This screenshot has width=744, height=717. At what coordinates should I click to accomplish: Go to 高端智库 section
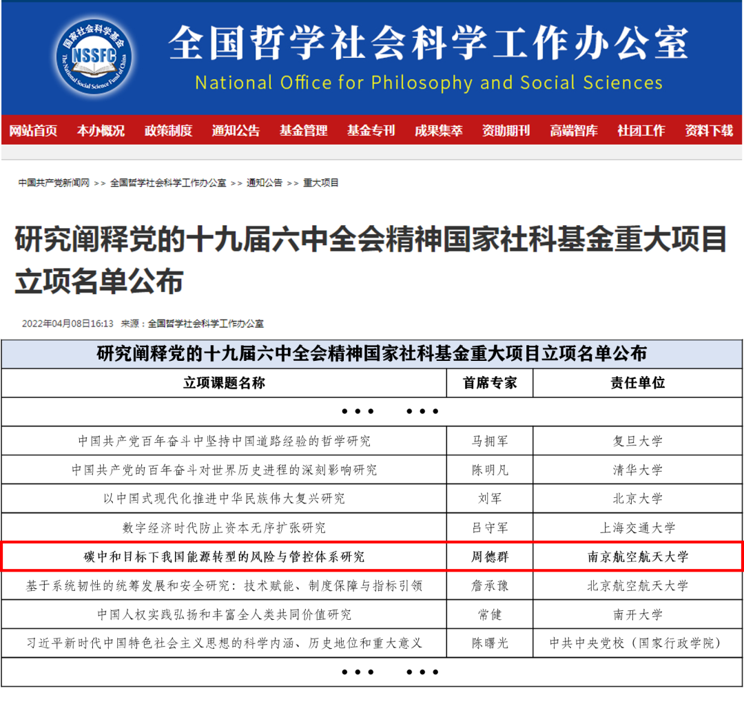pyautogui.click(x=574, y=130)
